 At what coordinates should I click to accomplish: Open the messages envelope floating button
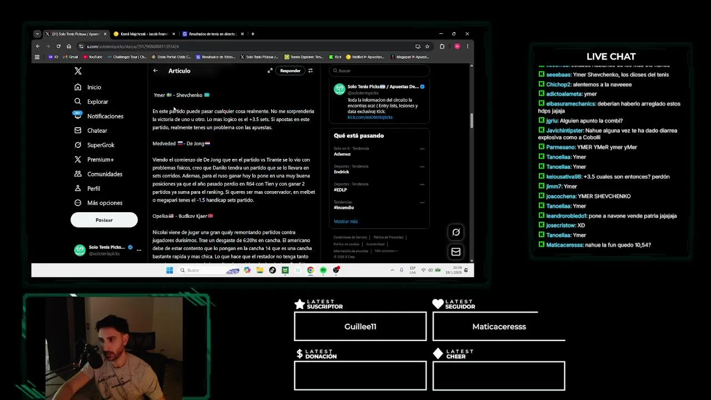tap(456, 252)
